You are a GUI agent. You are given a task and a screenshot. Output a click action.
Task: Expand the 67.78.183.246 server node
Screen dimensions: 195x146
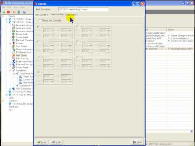6,95
